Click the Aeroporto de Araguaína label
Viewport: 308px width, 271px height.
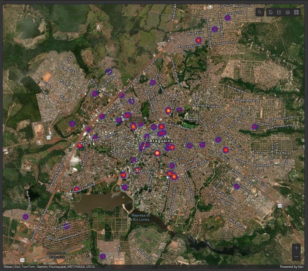point(57,255)
